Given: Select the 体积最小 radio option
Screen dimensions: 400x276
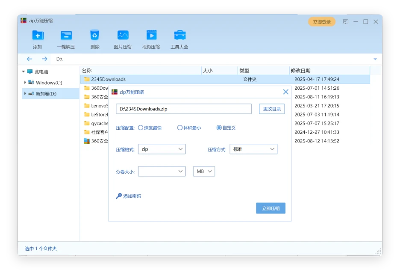Looking at the screenshot, I should pos(180,128).
